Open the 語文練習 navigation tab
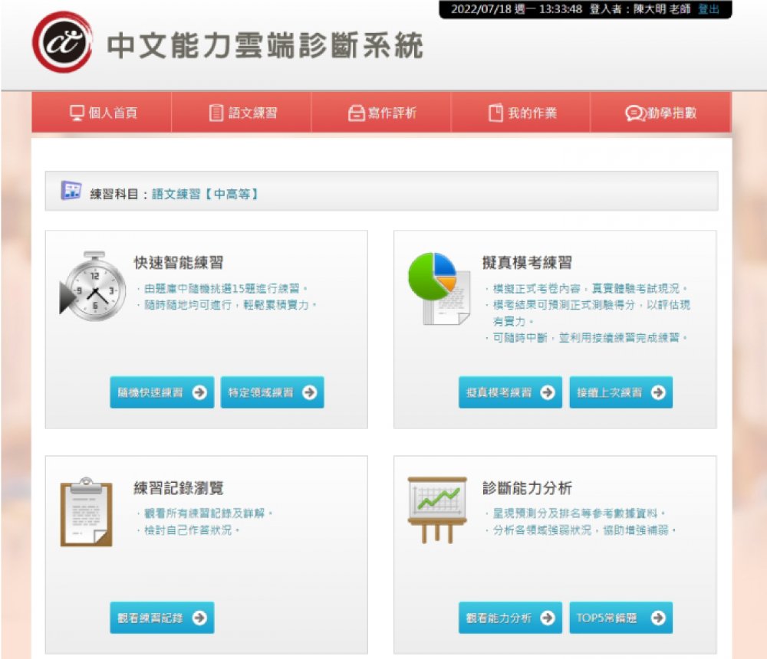 [x=242, y=113]
